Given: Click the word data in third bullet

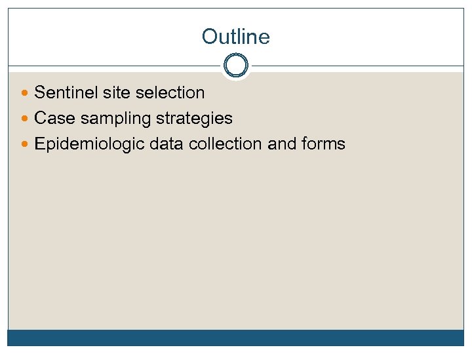Looking at the screenshot, I should point(167,144).
